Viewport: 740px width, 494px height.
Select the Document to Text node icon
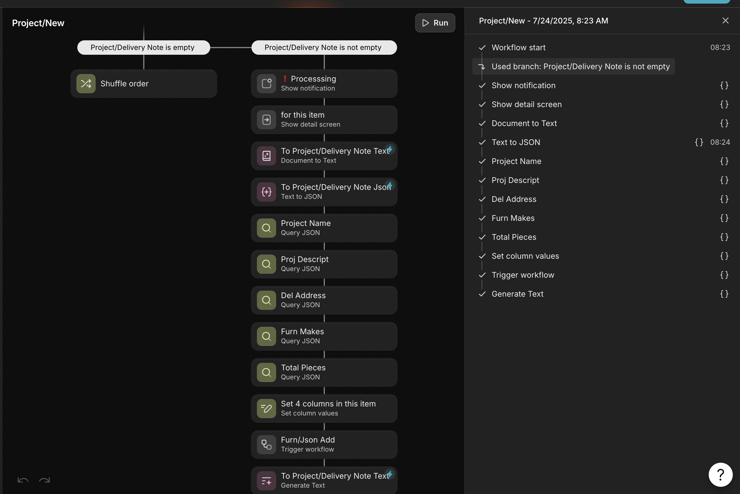266,156
